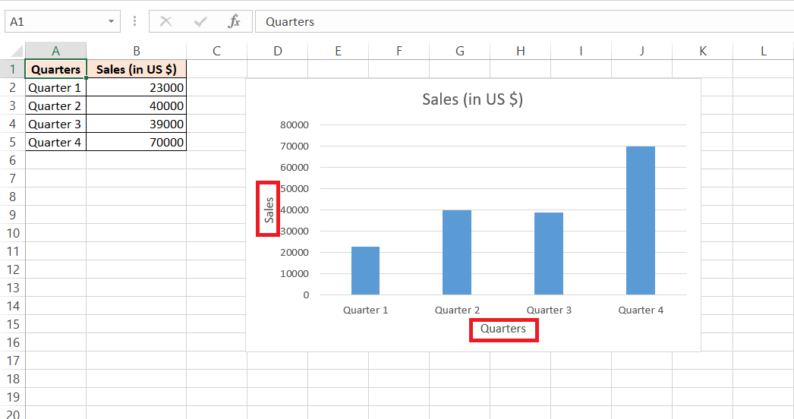Screen dimensions: 794x419
Task: Select the horizontal axis title Quarters
Action: click(503, 329)
